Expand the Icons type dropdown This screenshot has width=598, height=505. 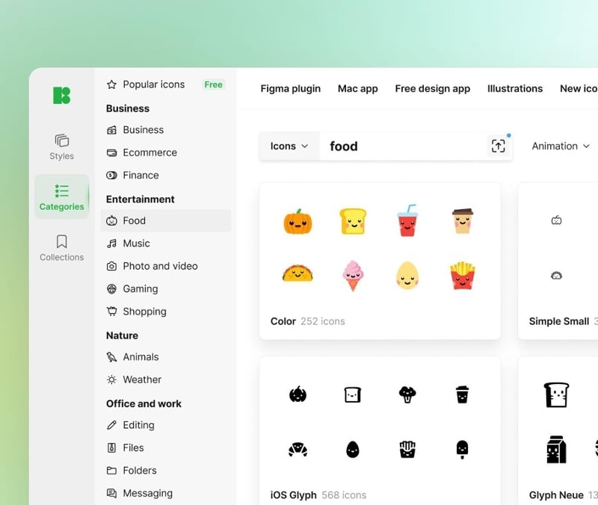(x=289, y=146)
